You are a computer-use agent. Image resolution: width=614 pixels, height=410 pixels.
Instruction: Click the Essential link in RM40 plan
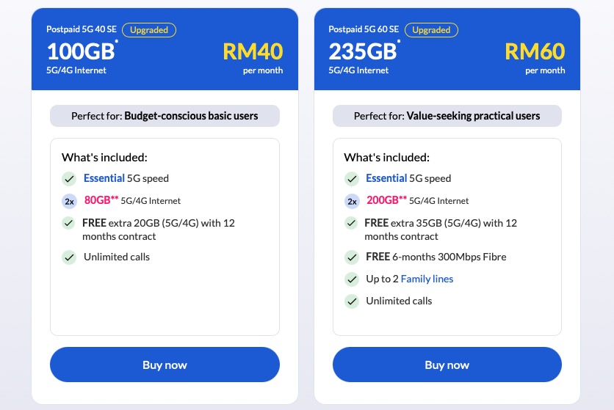[x=104, y=178]
